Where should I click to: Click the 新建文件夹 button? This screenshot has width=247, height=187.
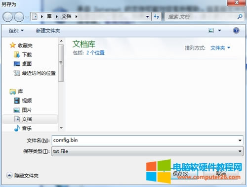click(48, 31)
